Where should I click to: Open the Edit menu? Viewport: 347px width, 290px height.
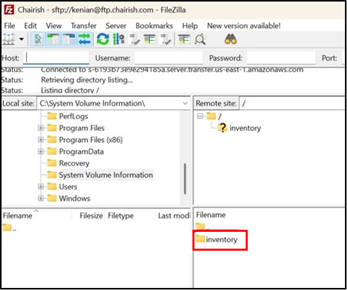[x=30, y=26]
